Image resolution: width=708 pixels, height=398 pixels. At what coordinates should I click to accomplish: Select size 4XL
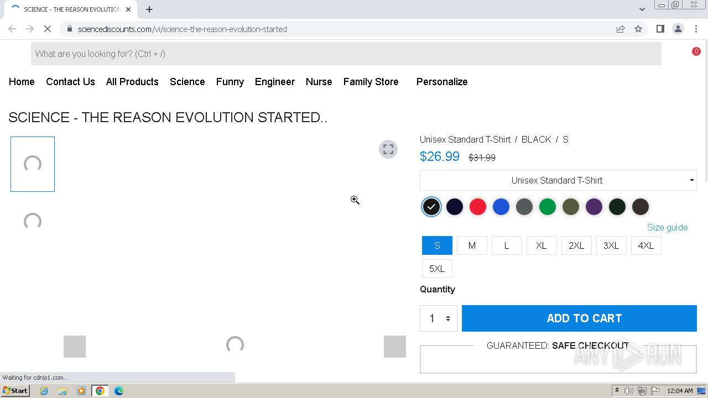coord(646,245)
